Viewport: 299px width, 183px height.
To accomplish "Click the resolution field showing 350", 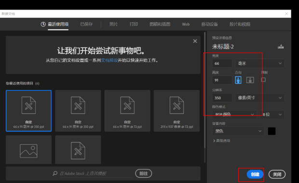I will (x=222, y=98).
